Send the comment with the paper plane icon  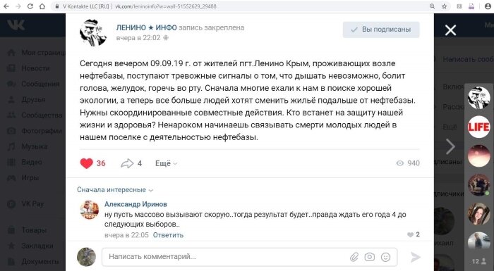tap(416, 257)
